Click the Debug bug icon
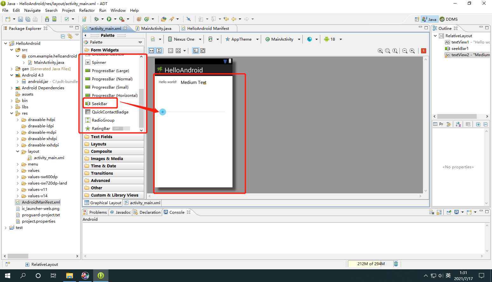The height and width of the screenshot is (282, 492). [x=97, y=19]
